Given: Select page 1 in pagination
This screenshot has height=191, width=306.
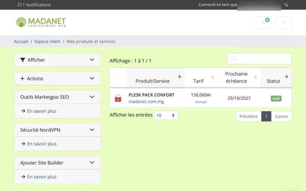Looking at the screenshot, I should [266, 117].
